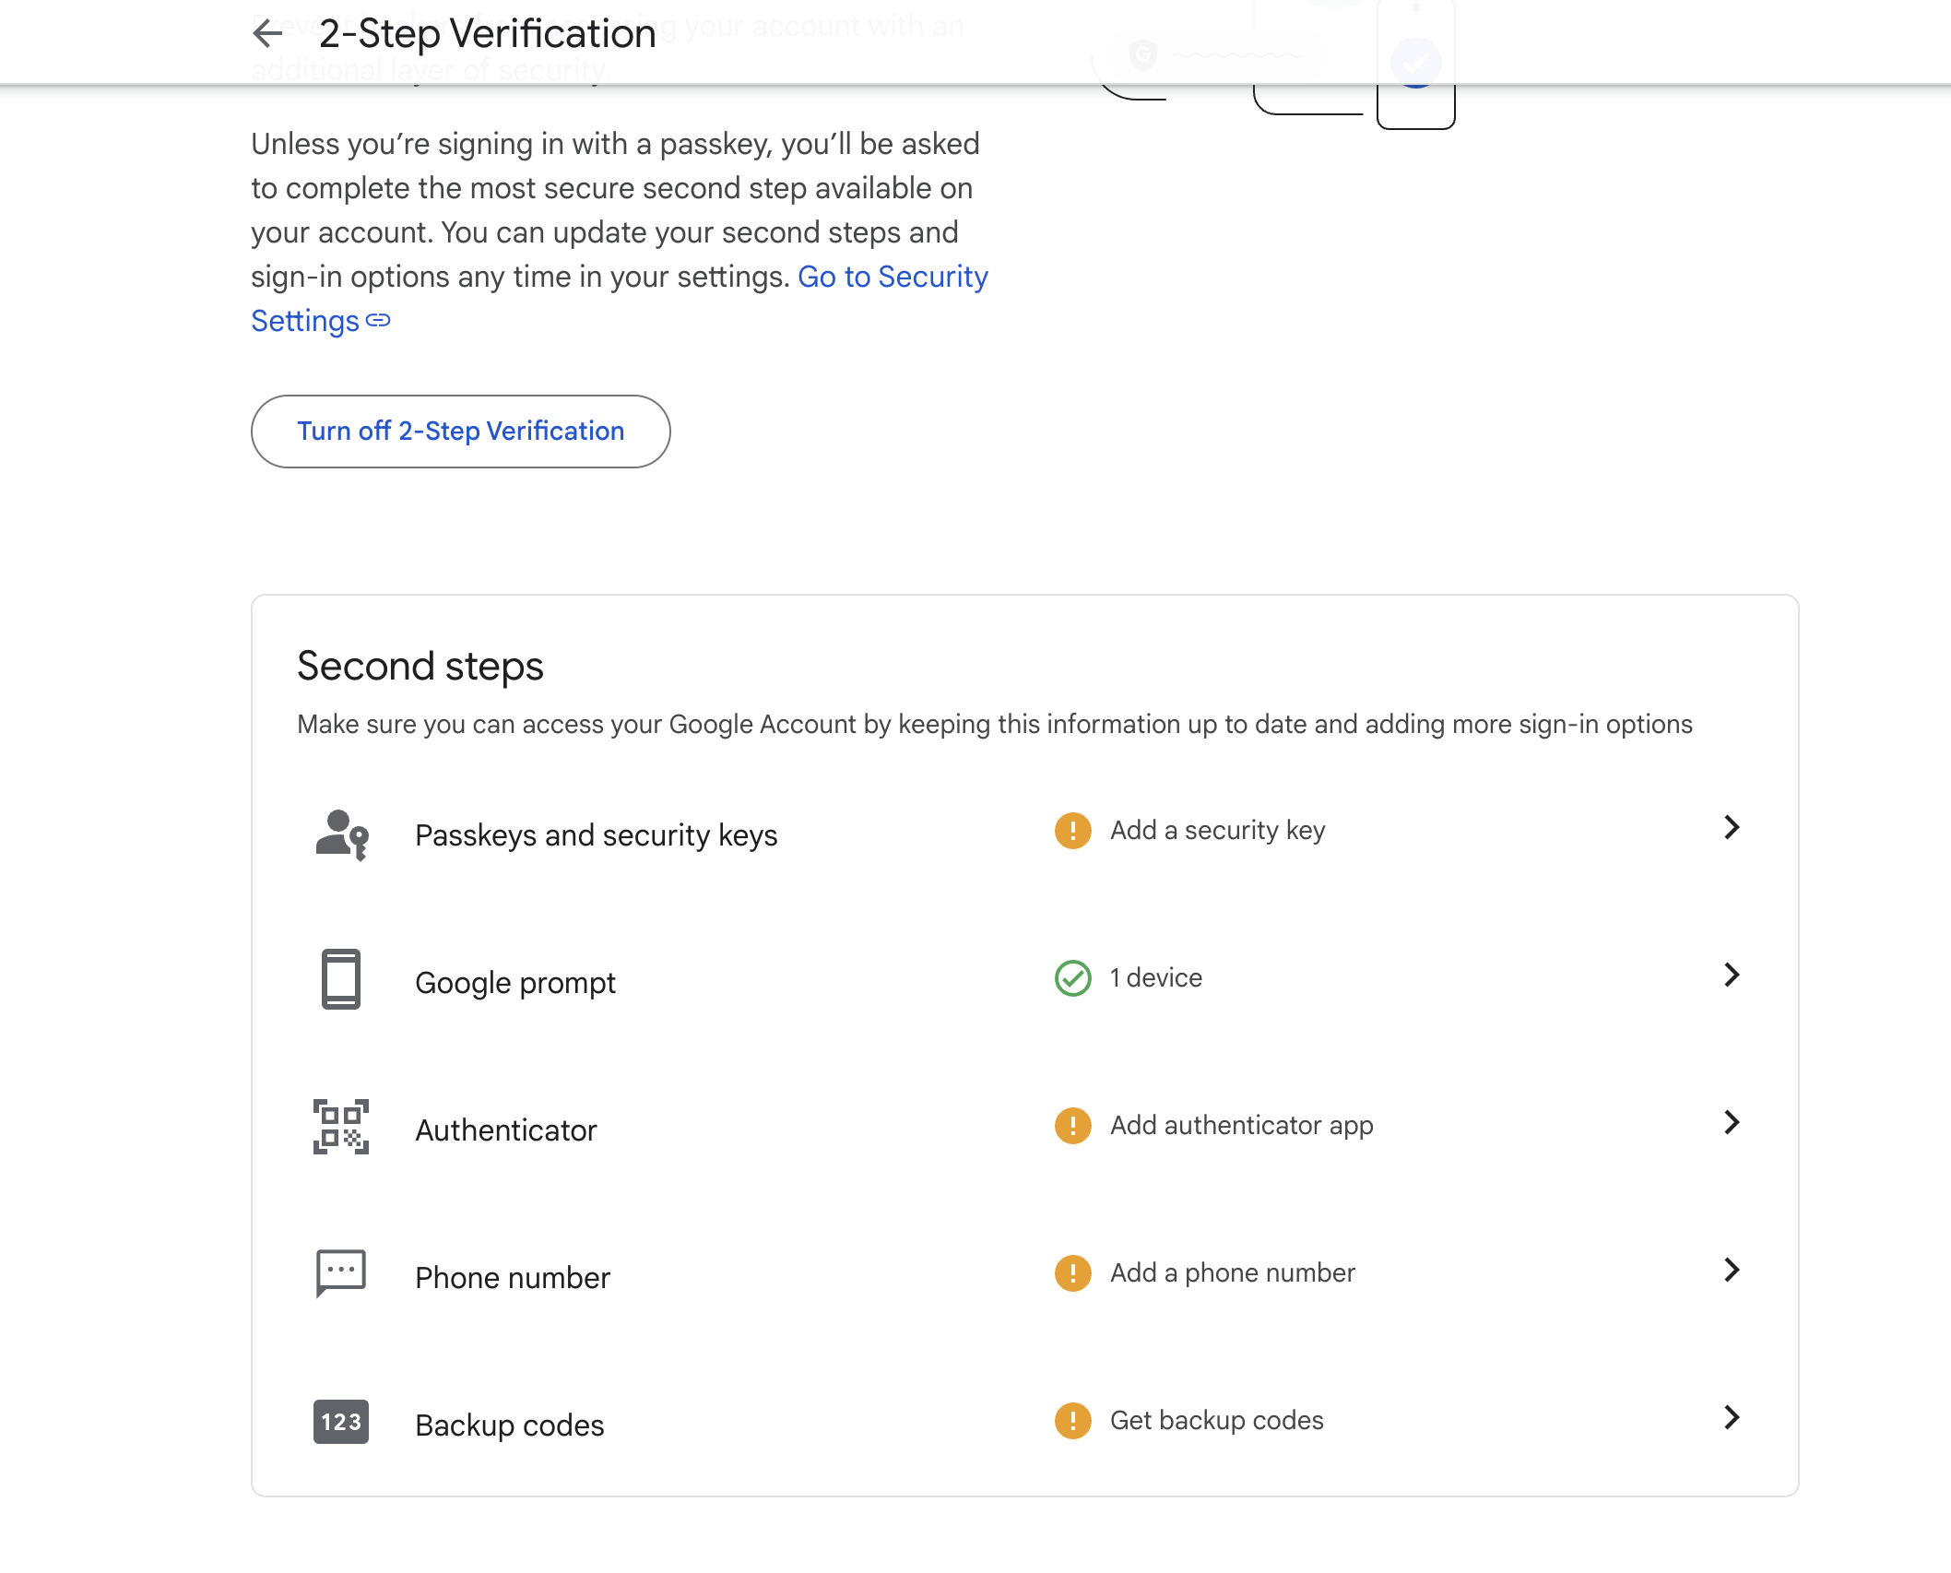
Task: Expand the Phone number row chevron
Action: (x=1732, y=1270)
